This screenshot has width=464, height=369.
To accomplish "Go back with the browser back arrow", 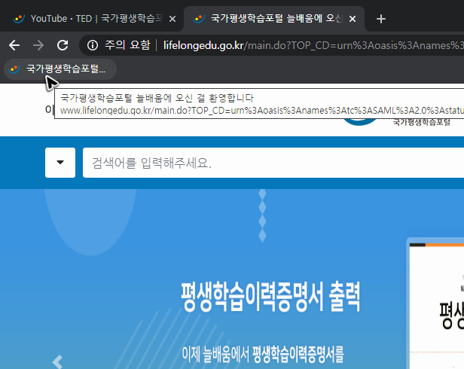I will click(14, 45).
